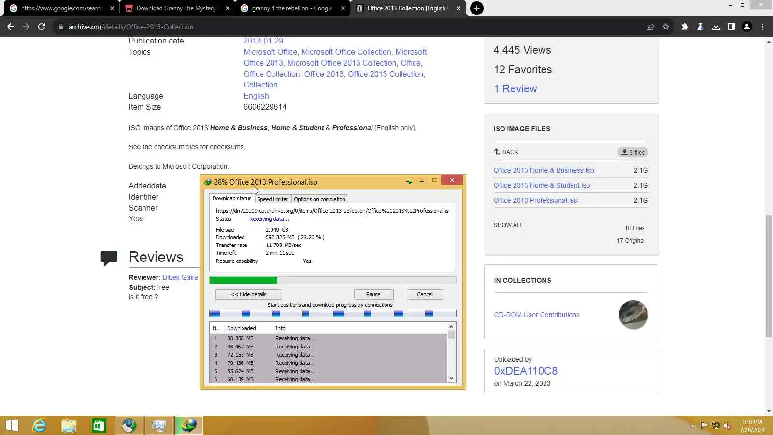Click BACK in ISO Image Files panel
This screenshot has height=435, width=773.
pyautogui.click(x=506, y=152)
